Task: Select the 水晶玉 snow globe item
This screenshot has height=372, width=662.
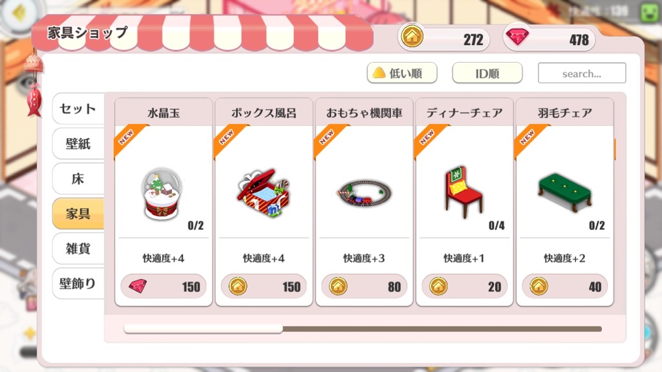Action: tap(162, 194)
